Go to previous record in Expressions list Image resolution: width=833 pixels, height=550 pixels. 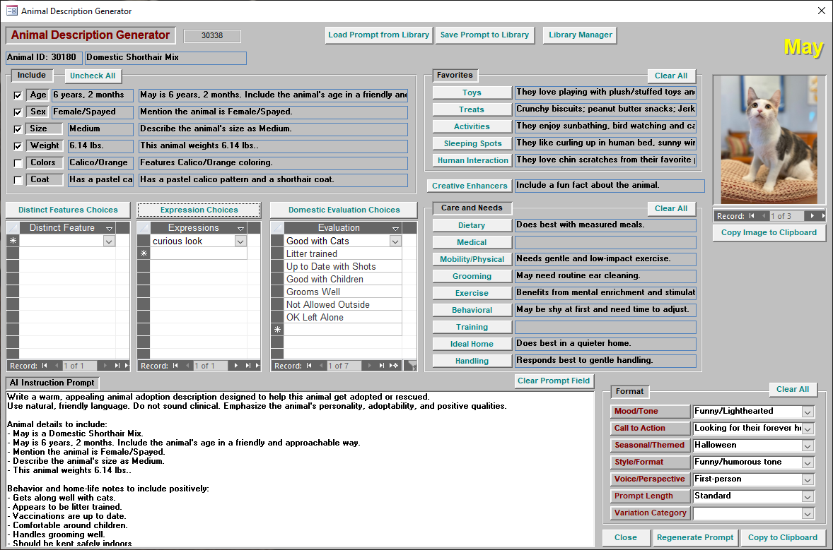coord(188,366)
